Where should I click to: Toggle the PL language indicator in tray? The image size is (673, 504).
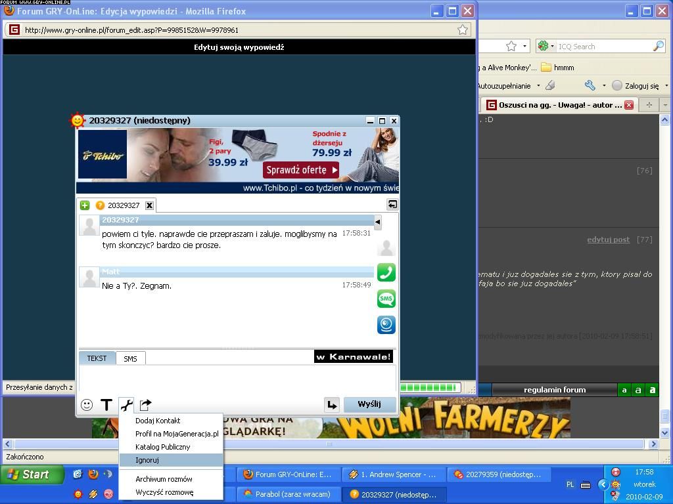pos(570,485)
